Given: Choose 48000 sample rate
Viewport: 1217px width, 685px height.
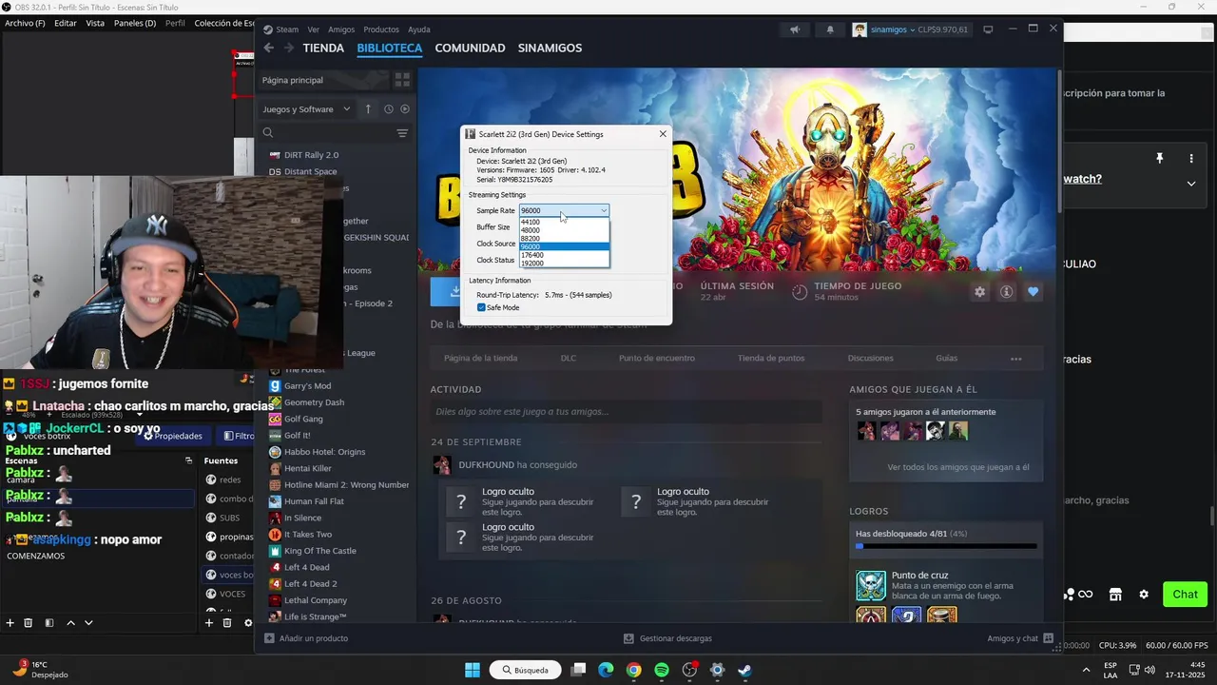Looking at the screenshot, I should pyautogui.click(x=564, y=230).
